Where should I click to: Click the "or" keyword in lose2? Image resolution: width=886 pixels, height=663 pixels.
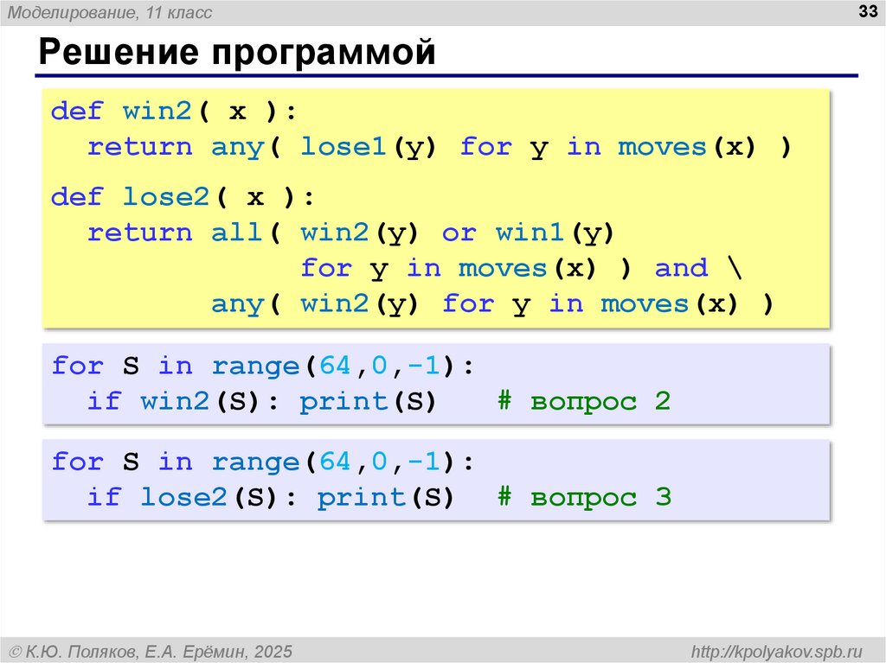tap(459, 233)
